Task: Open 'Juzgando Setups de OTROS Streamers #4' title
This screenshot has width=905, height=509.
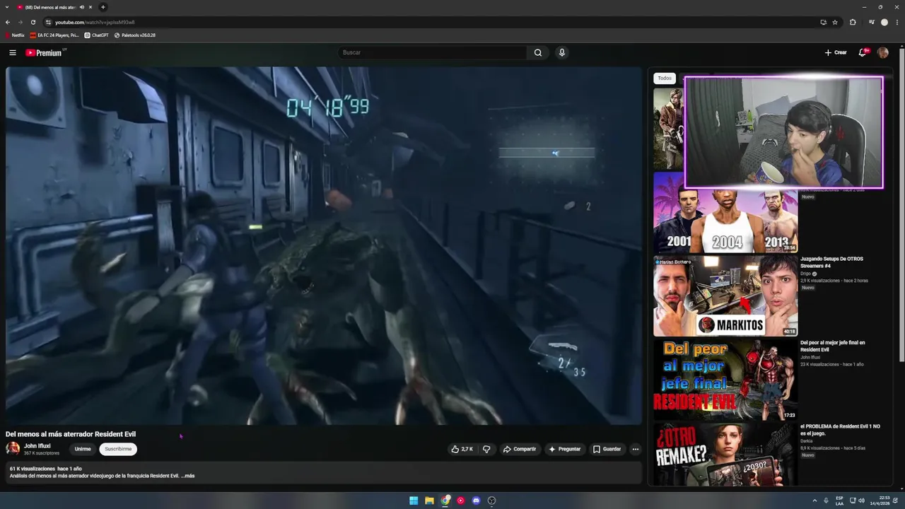Action: tap(831, 262)
